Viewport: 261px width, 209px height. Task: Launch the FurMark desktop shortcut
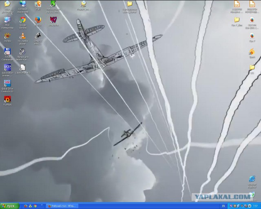click(7, 101)
